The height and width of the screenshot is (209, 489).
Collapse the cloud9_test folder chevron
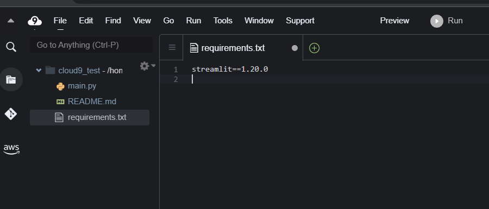(39, 71)
